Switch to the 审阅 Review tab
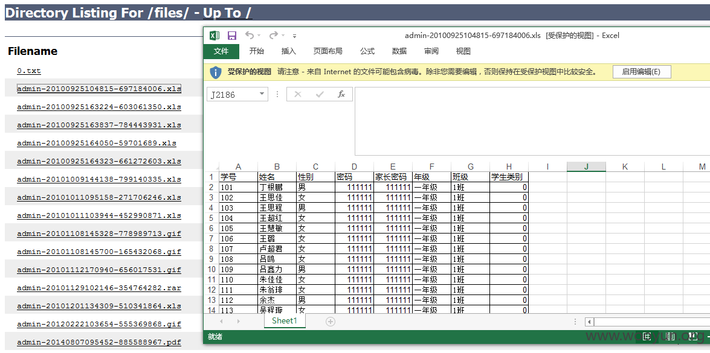The height and width of the screenshot is (353, 710). 431,51
